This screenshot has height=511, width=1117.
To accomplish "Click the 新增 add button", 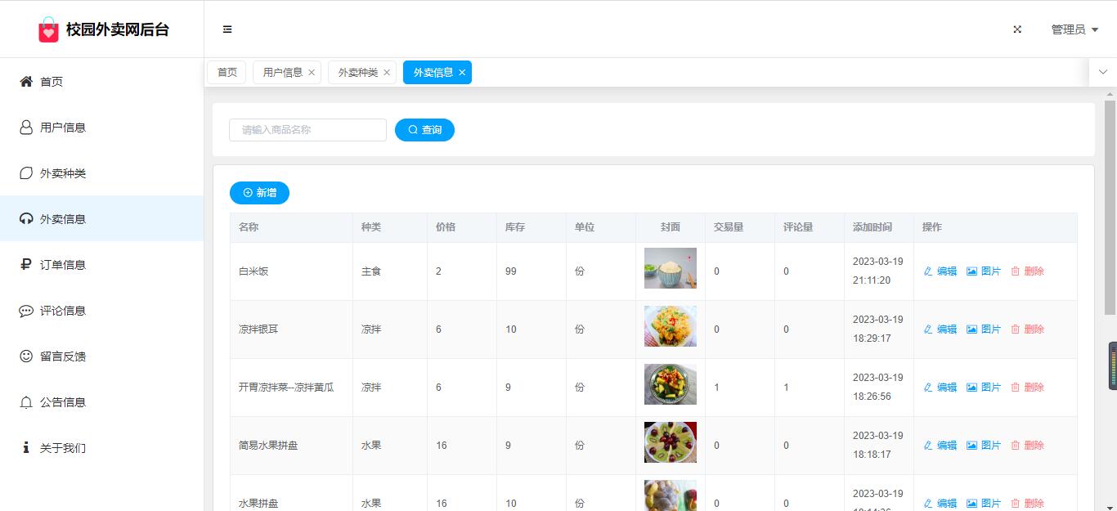I will [259, 193].
